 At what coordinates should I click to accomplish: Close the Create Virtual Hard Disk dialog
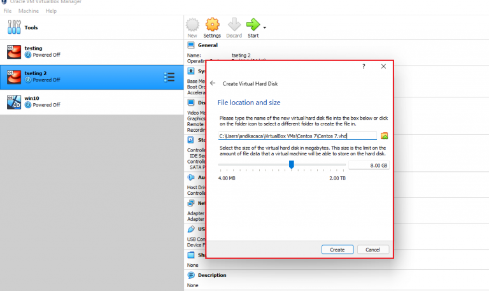pos(383,66)
